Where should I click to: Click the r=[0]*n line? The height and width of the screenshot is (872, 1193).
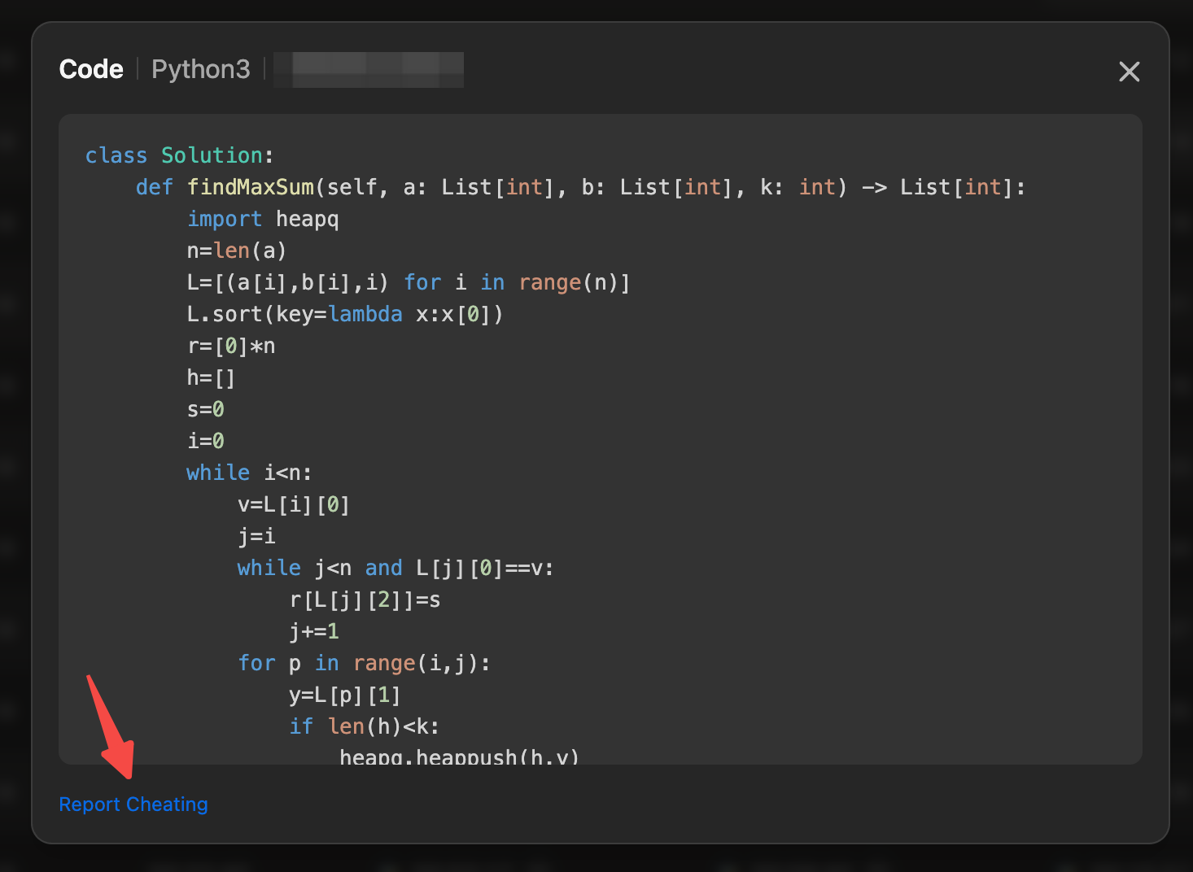[231, 346]
